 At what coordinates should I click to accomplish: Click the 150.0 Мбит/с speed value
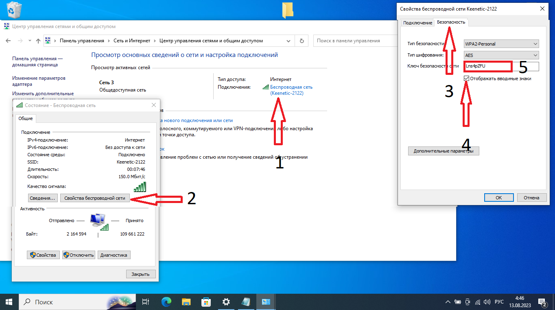coord(132,177)
